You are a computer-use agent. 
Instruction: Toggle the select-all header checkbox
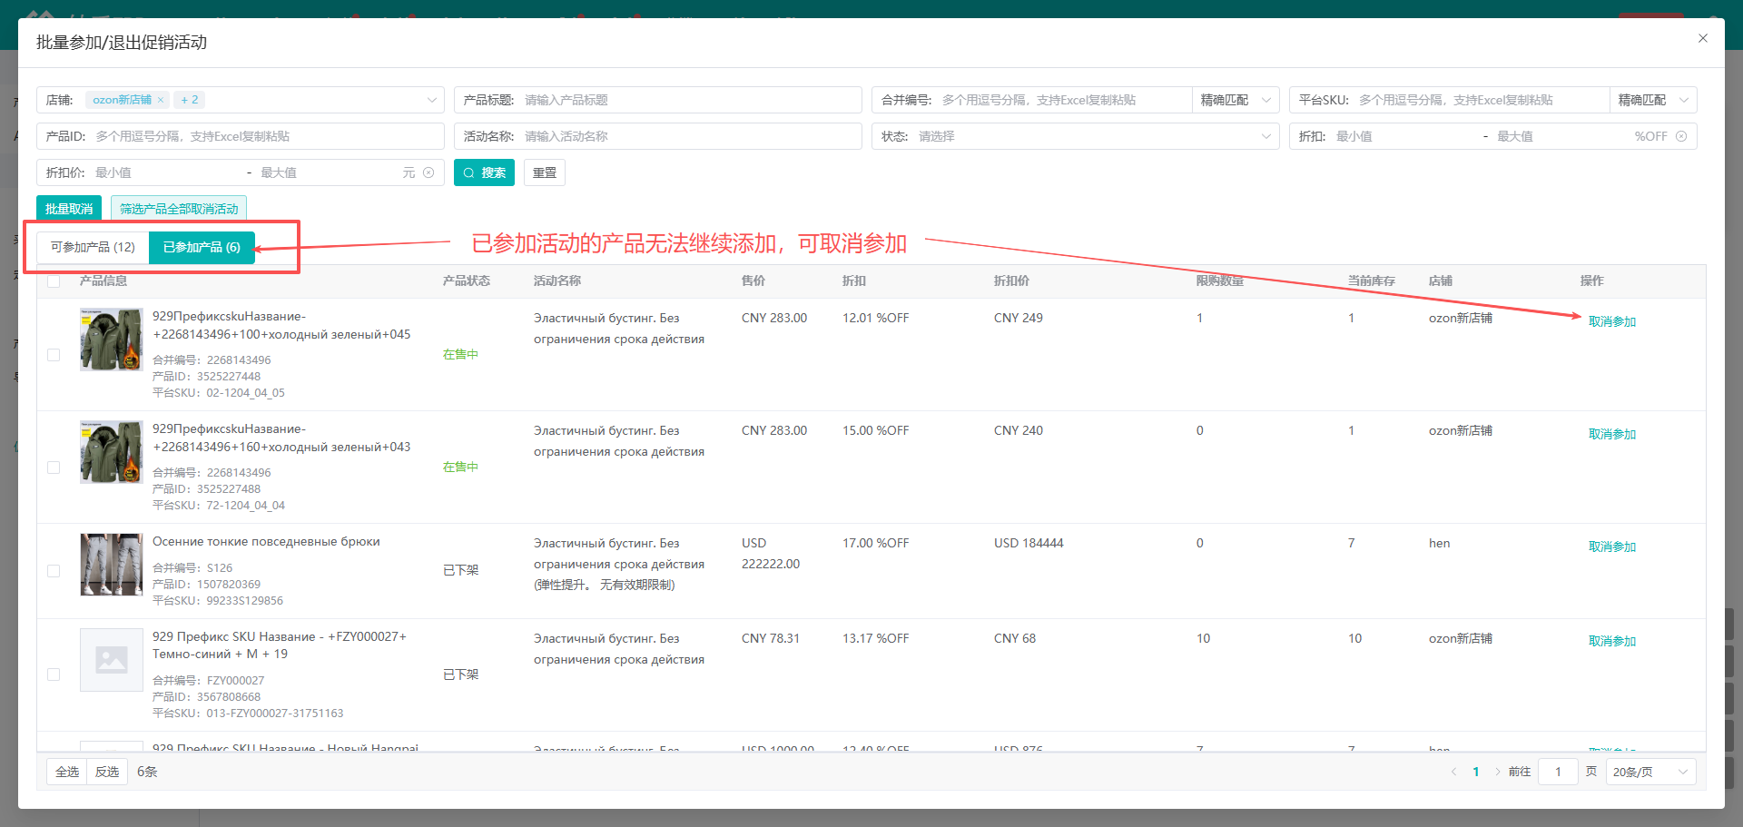pos(54,281)
